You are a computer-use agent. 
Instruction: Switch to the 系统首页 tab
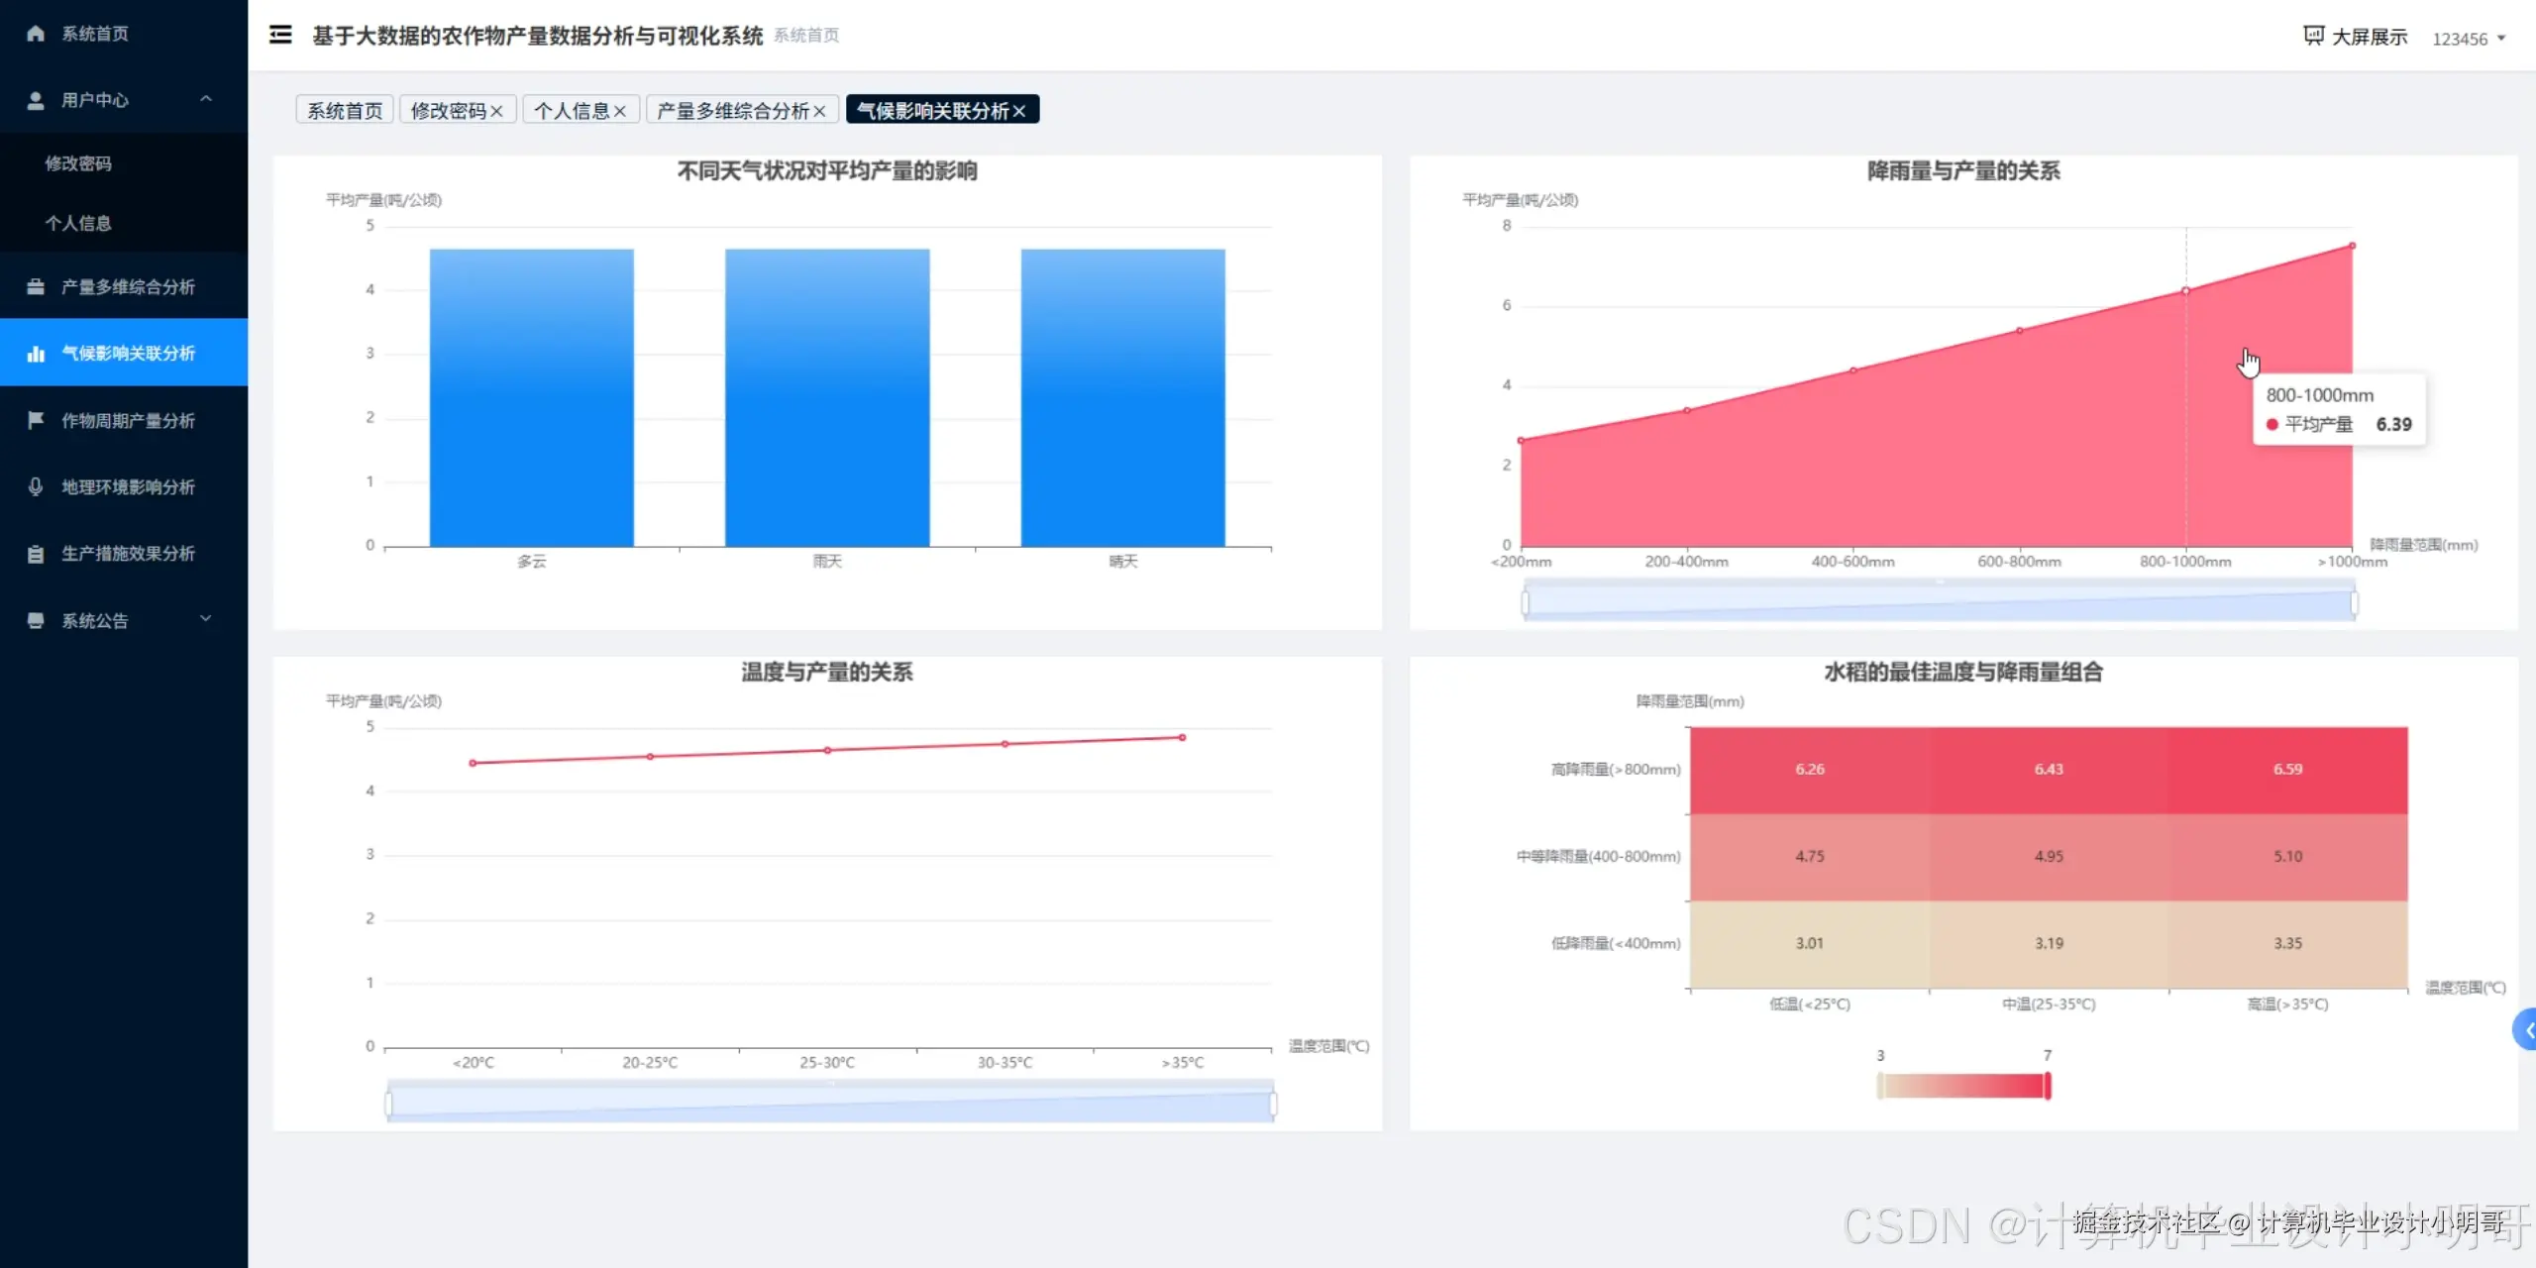coord(345,111)
